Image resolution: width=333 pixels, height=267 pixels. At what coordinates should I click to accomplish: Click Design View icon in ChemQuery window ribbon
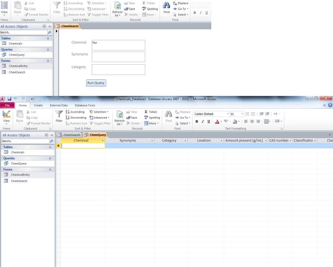[6, 114]
